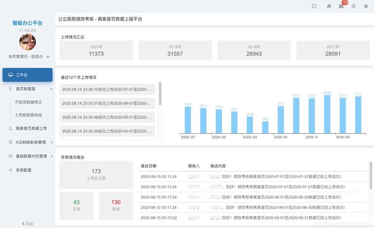Open the home icon in top bar
374x228 pixels.
click(x=329, y=6)
